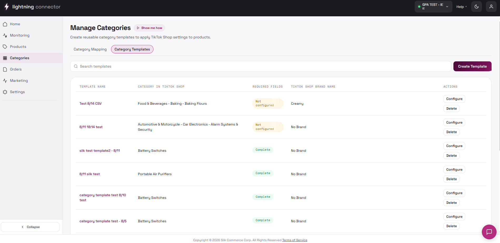The width and height of the screenshot is (500, 243).
Task: Click the lightning connector logo
Action: point(33,7)
